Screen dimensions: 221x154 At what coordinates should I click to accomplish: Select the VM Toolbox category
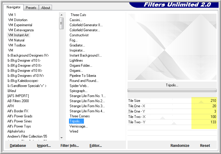pyautogui.click(x=17, y=45)
